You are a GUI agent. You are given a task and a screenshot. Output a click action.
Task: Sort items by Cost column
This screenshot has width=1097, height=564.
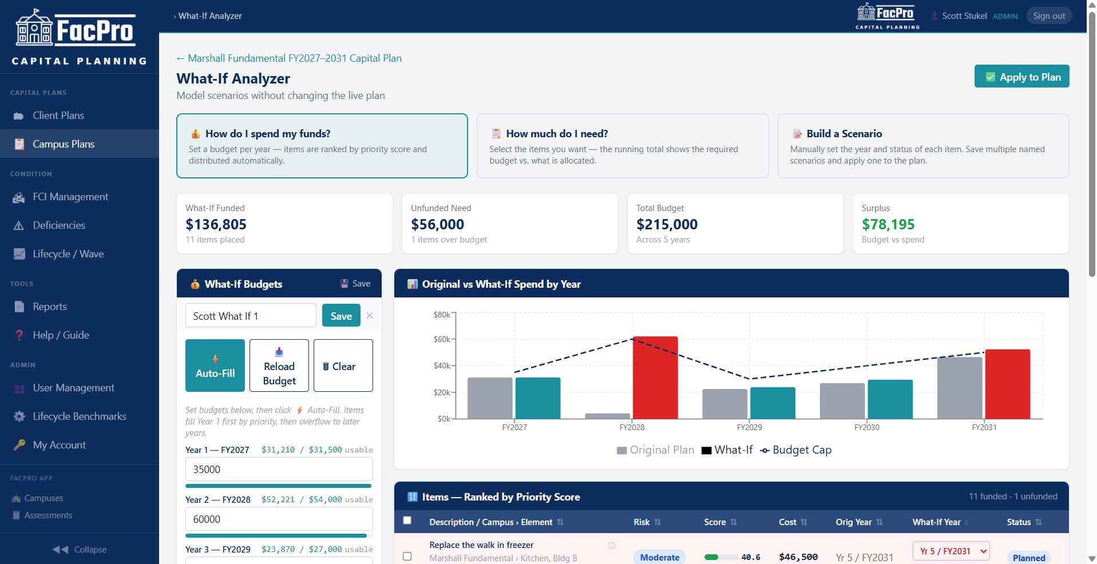click(x=793, y=522)
